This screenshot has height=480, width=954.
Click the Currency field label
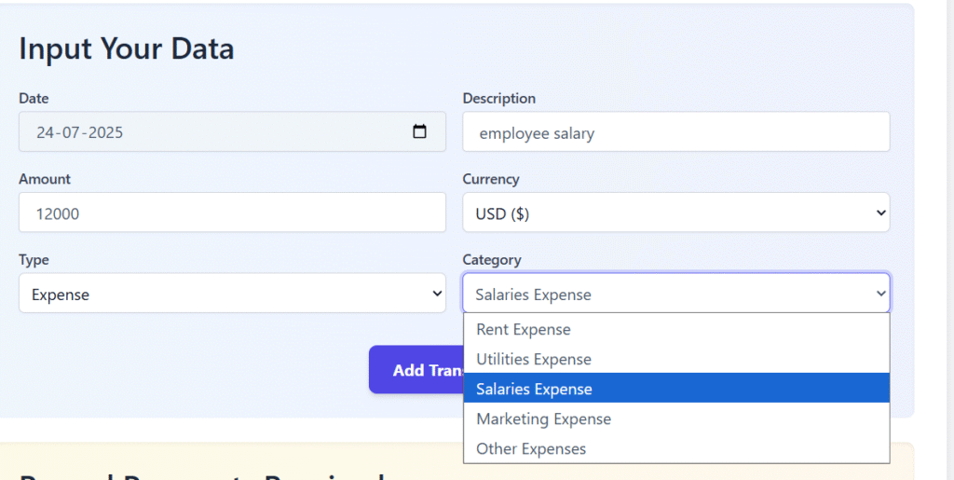pyautogui.click(x=490, y=179)
